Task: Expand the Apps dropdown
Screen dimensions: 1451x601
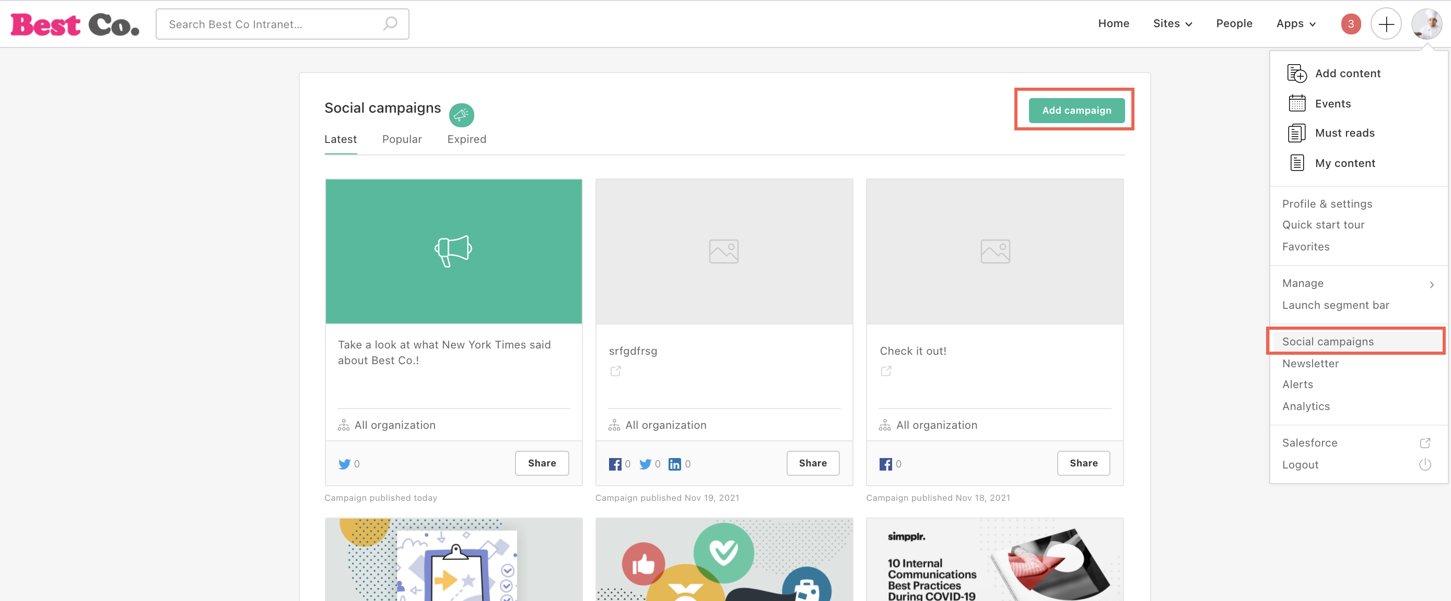Action: [x=1295, y=23]
